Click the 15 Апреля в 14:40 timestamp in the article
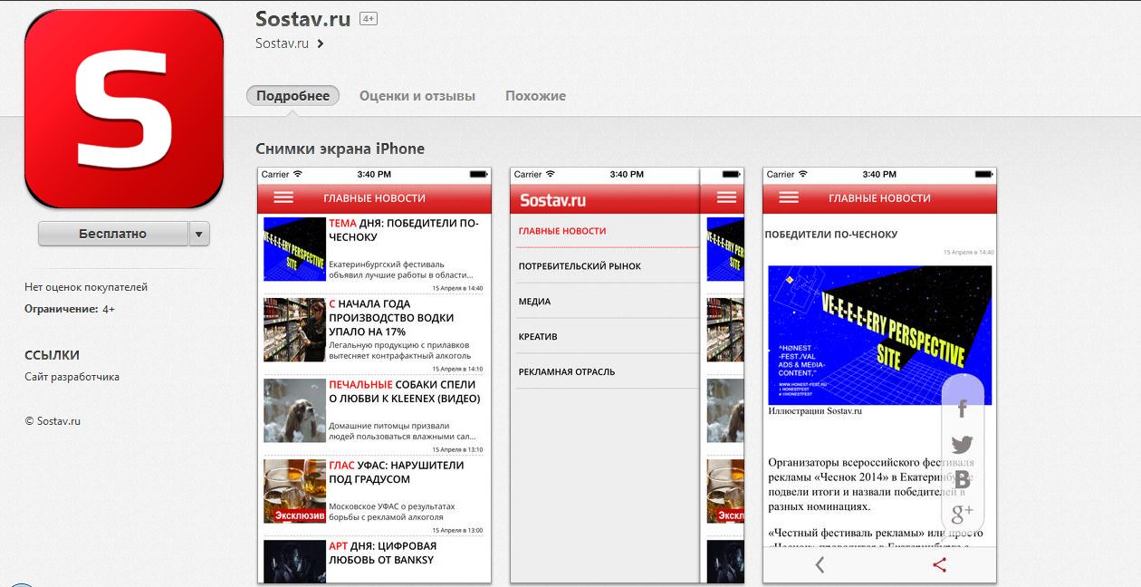The width and height of the screenshot is (1141, 587). [x=968, y=252]
